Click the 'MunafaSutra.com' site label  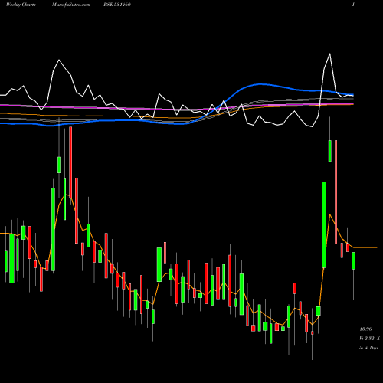pos(71,5)
